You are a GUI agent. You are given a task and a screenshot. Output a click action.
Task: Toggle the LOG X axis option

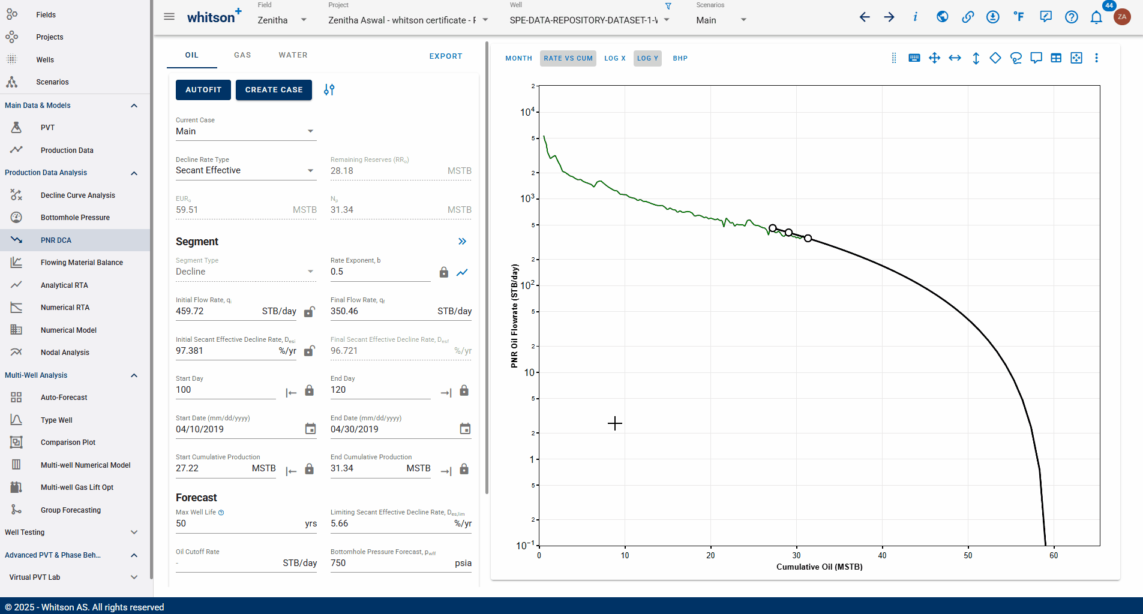click(614, 58)
